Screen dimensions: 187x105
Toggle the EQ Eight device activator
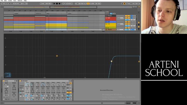20,81
